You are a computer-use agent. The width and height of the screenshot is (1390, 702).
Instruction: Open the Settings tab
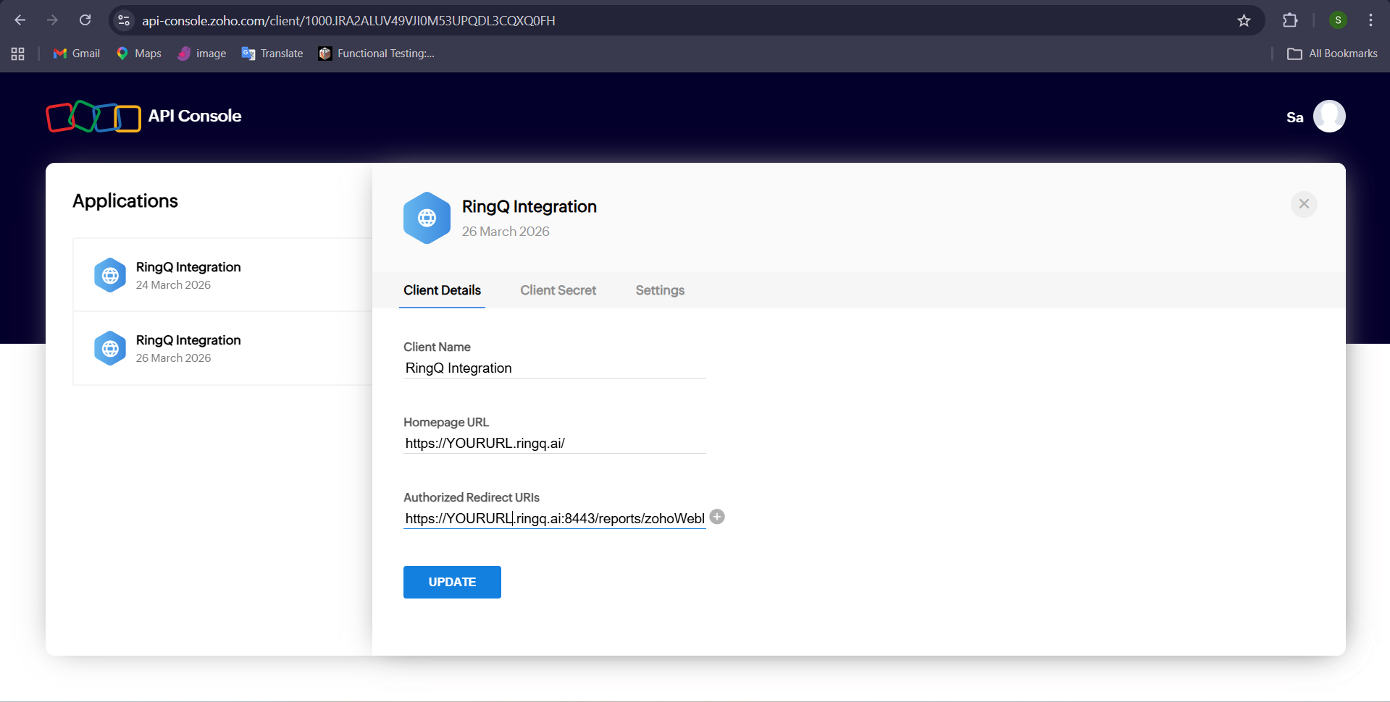click(660, 290)
